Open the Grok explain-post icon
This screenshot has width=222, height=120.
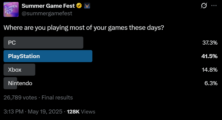pos(204,6)
